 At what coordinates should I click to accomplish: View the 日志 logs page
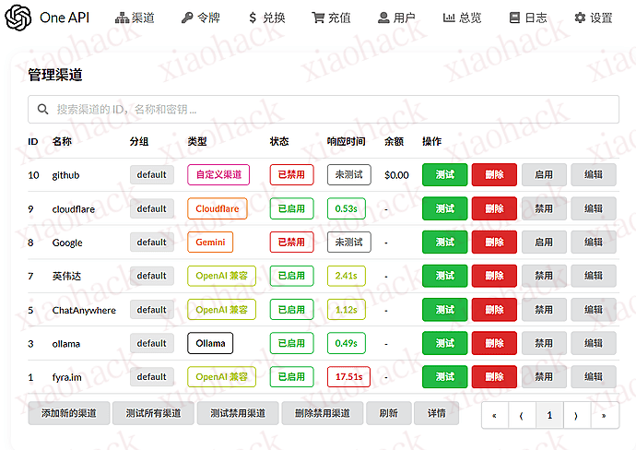click(x=527, y=18)
